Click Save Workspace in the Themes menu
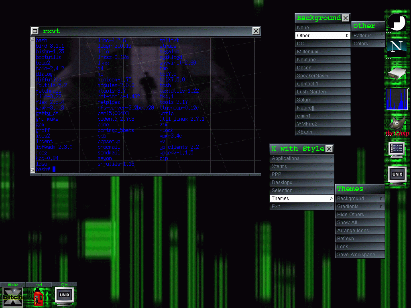 tap(360, 255)
